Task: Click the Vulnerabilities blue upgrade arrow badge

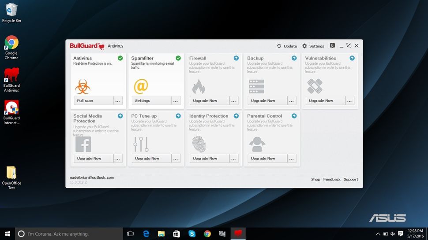Action: 352,58
